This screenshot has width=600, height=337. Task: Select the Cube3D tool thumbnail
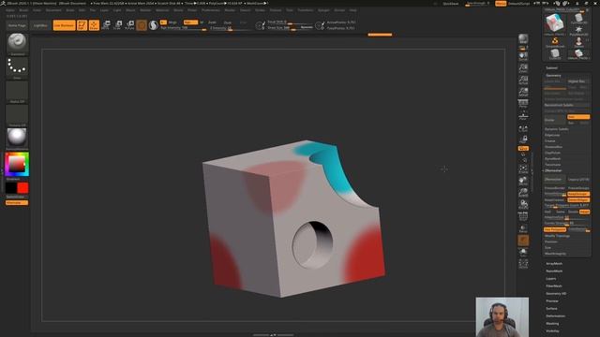(555, 54)
